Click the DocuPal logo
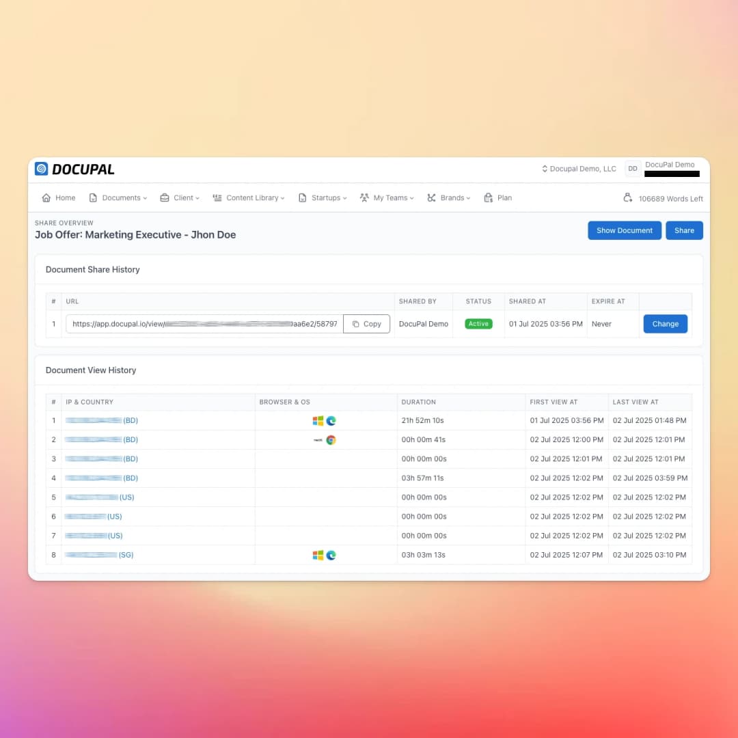Image resolution: width=738 pixels, height=738 pixels. [74, 169]
